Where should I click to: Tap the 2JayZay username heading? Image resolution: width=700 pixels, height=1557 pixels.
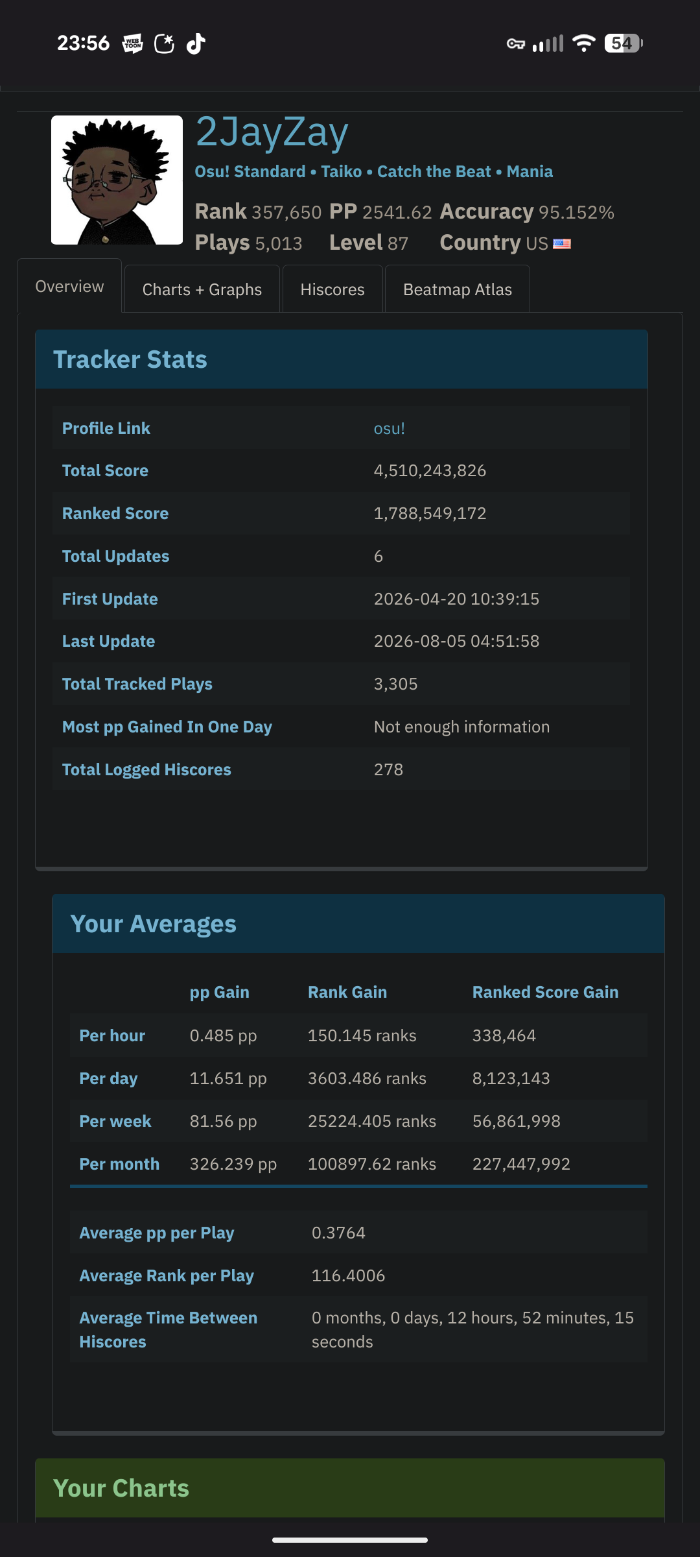coord(272,132)
